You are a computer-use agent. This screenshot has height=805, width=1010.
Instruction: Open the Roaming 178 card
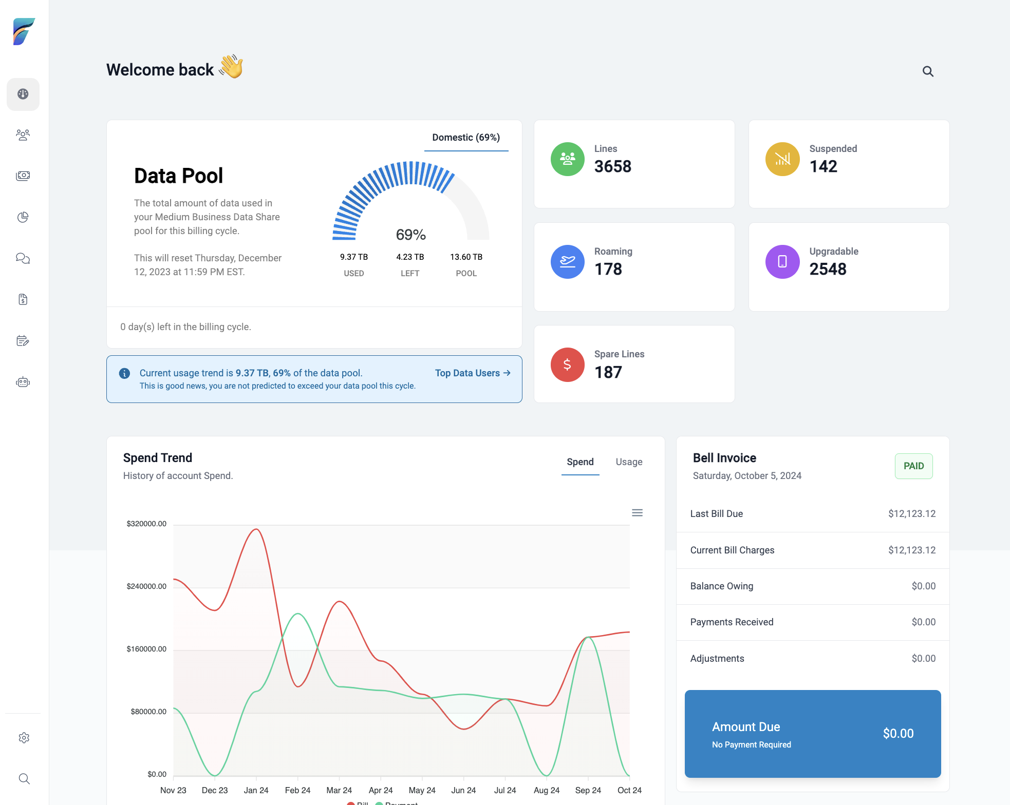[634, 266]
